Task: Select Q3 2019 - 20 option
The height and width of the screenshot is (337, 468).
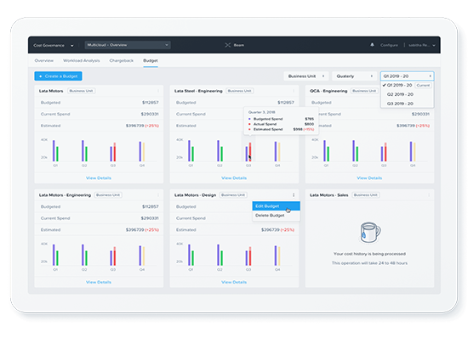Action: (x=407, y=104)
